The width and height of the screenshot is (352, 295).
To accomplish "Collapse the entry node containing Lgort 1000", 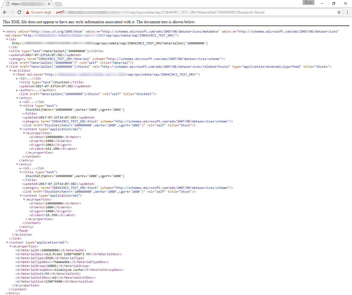I will point(17,164).
